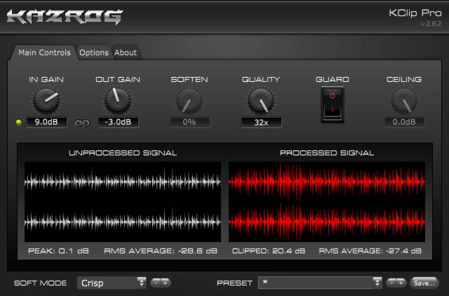Click the Quality knob
The image size is (449, 296).
261,101
